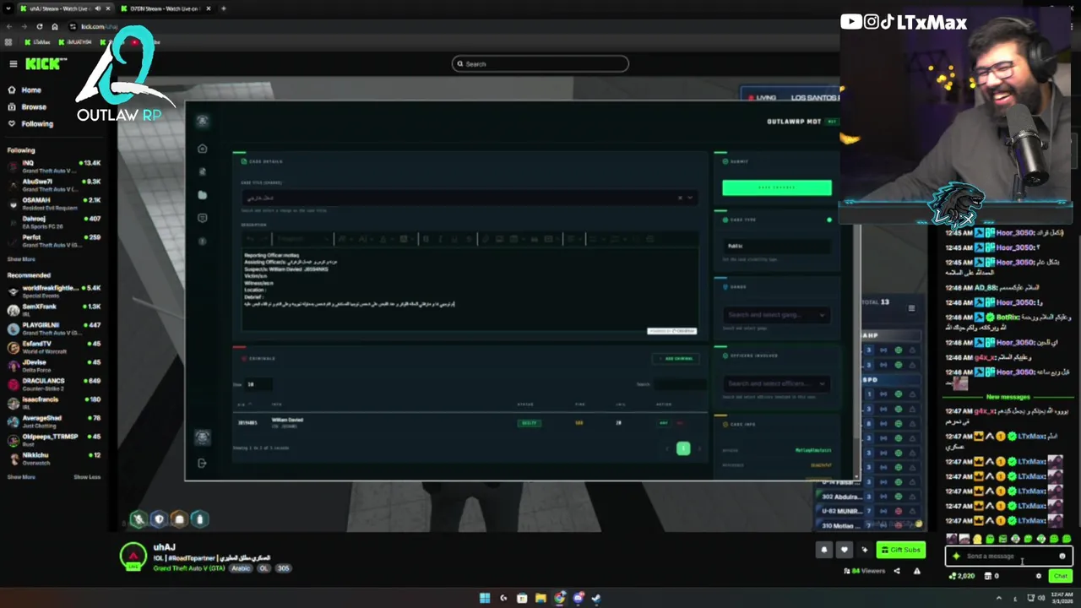Viewport: 1081px width, 608px height.
Task: Click the MDT chat bubble sidebar icon
Action: tap(202, 218)
